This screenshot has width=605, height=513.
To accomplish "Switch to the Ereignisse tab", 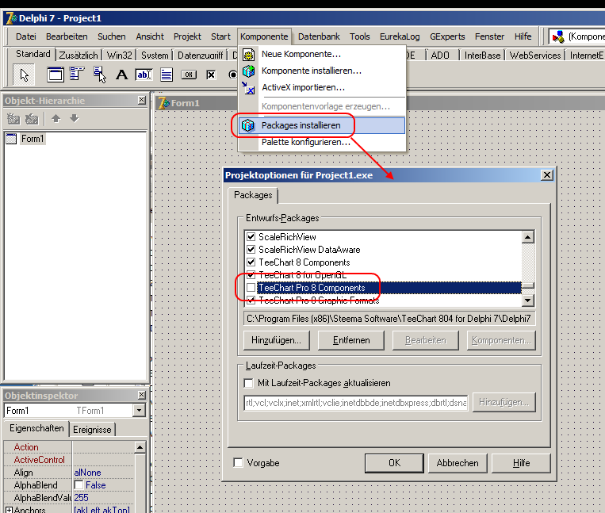I will click(x=92, y=429).
